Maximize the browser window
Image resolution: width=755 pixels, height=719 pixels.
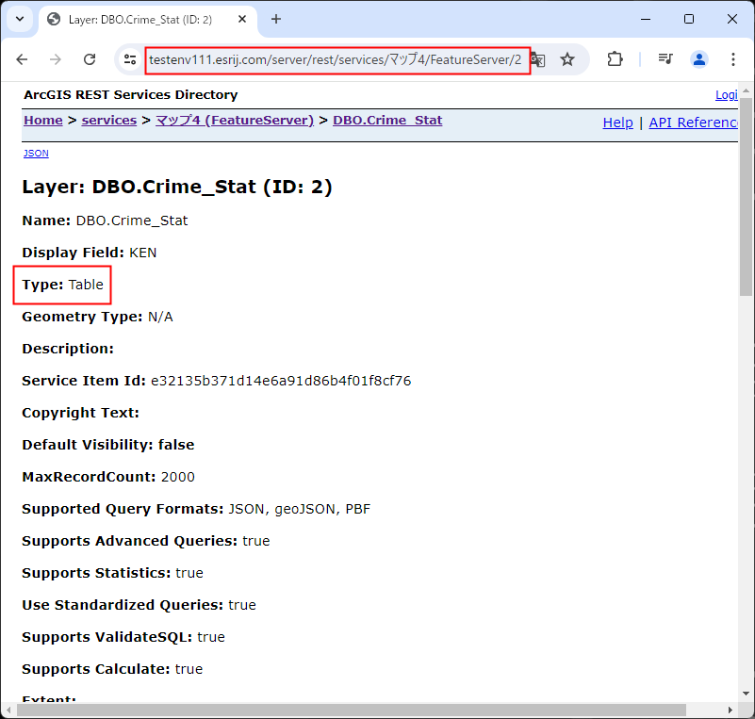(689, 19)
